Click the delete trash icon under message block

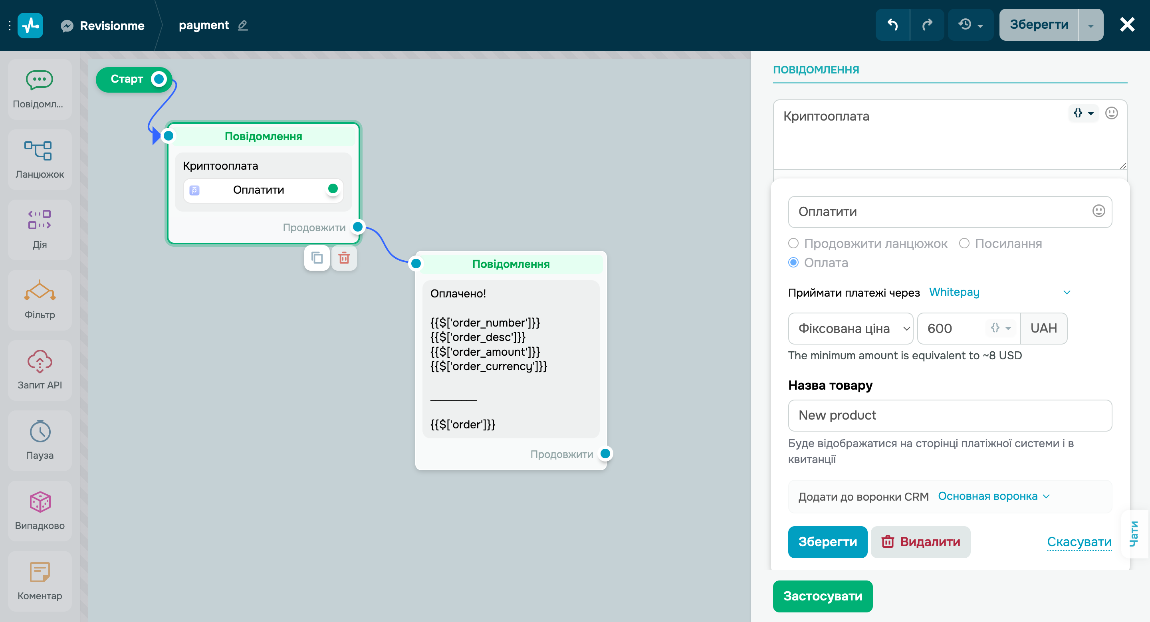click(x=344, y=258)
